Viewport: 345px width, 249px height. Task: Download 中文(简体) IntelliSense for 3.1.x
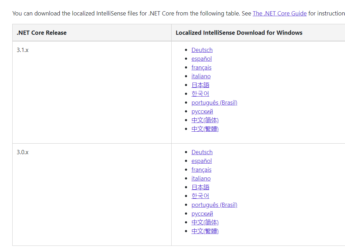[x=205, y=120]
